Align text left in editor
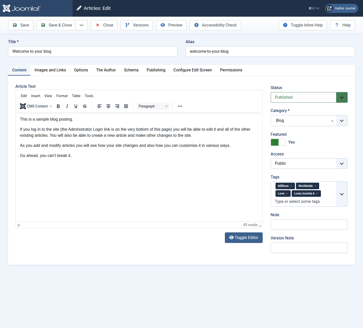The height and width of the screenshot is (328, 363). point(100,106)
